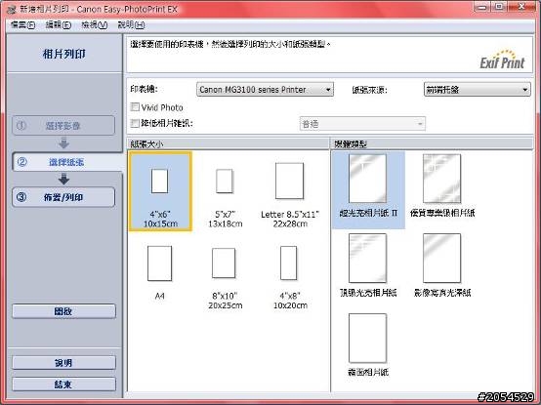Click the 紙張大小 section header
This screenshot has width=541, height=405.
tap(229, 144)
